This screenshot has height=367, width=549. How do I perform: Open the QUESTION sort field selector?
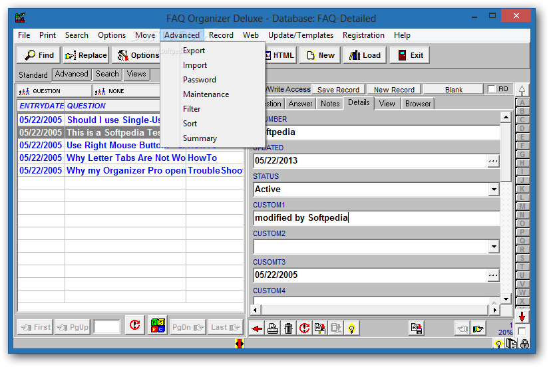55,91
